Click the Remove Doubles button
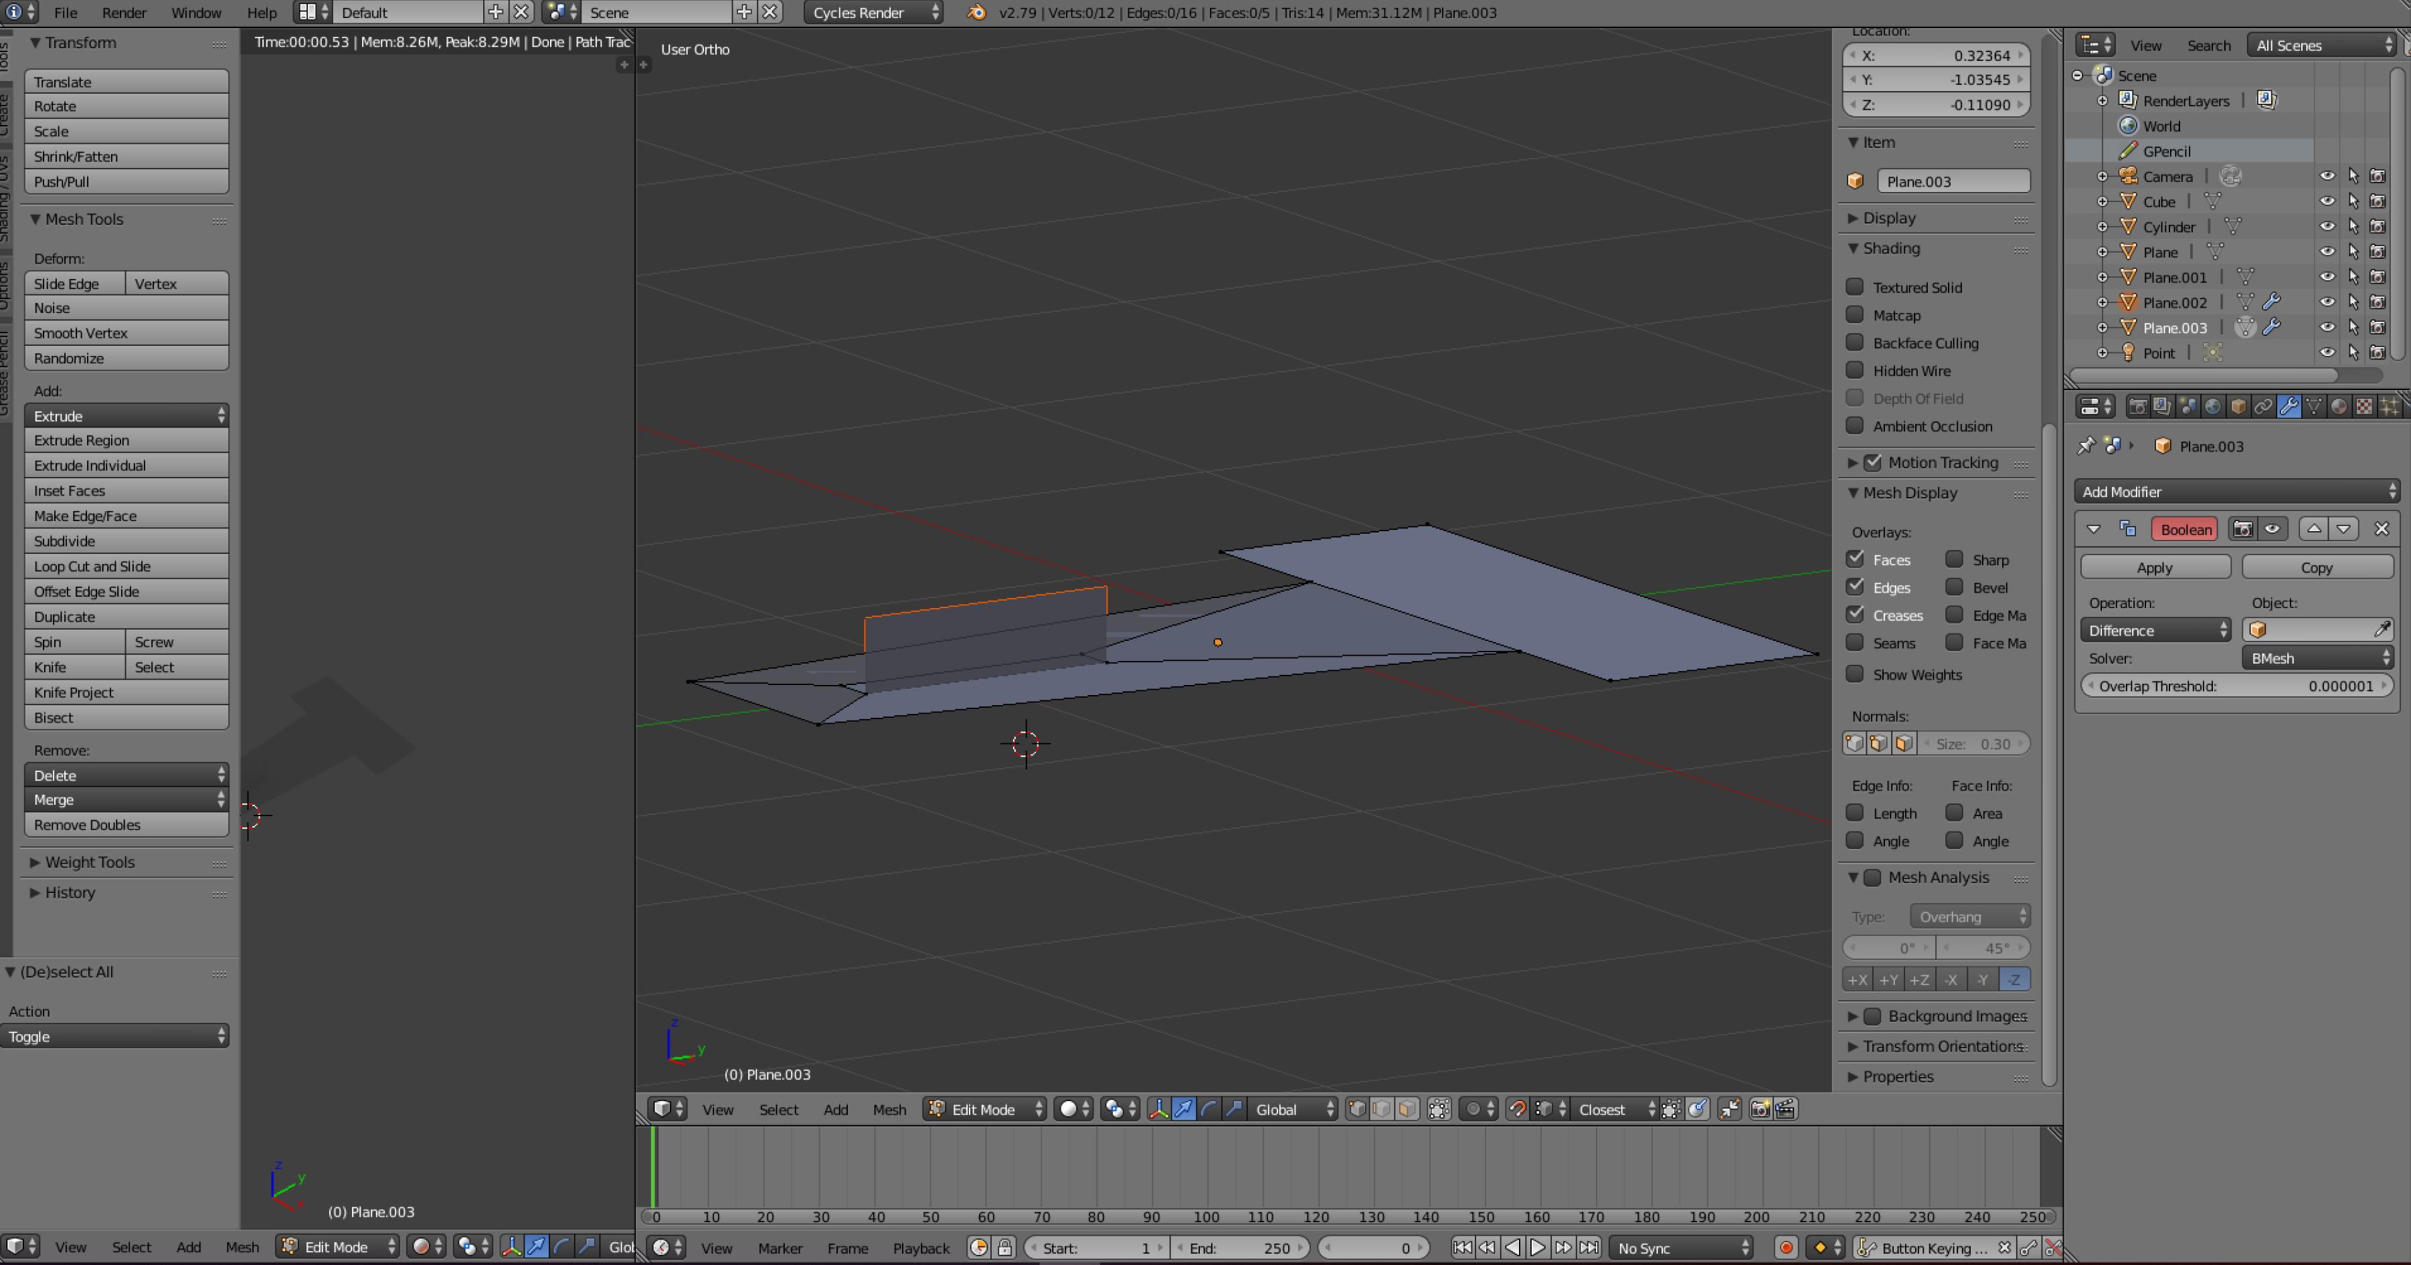2411x1265 pixels. point(126,824)
